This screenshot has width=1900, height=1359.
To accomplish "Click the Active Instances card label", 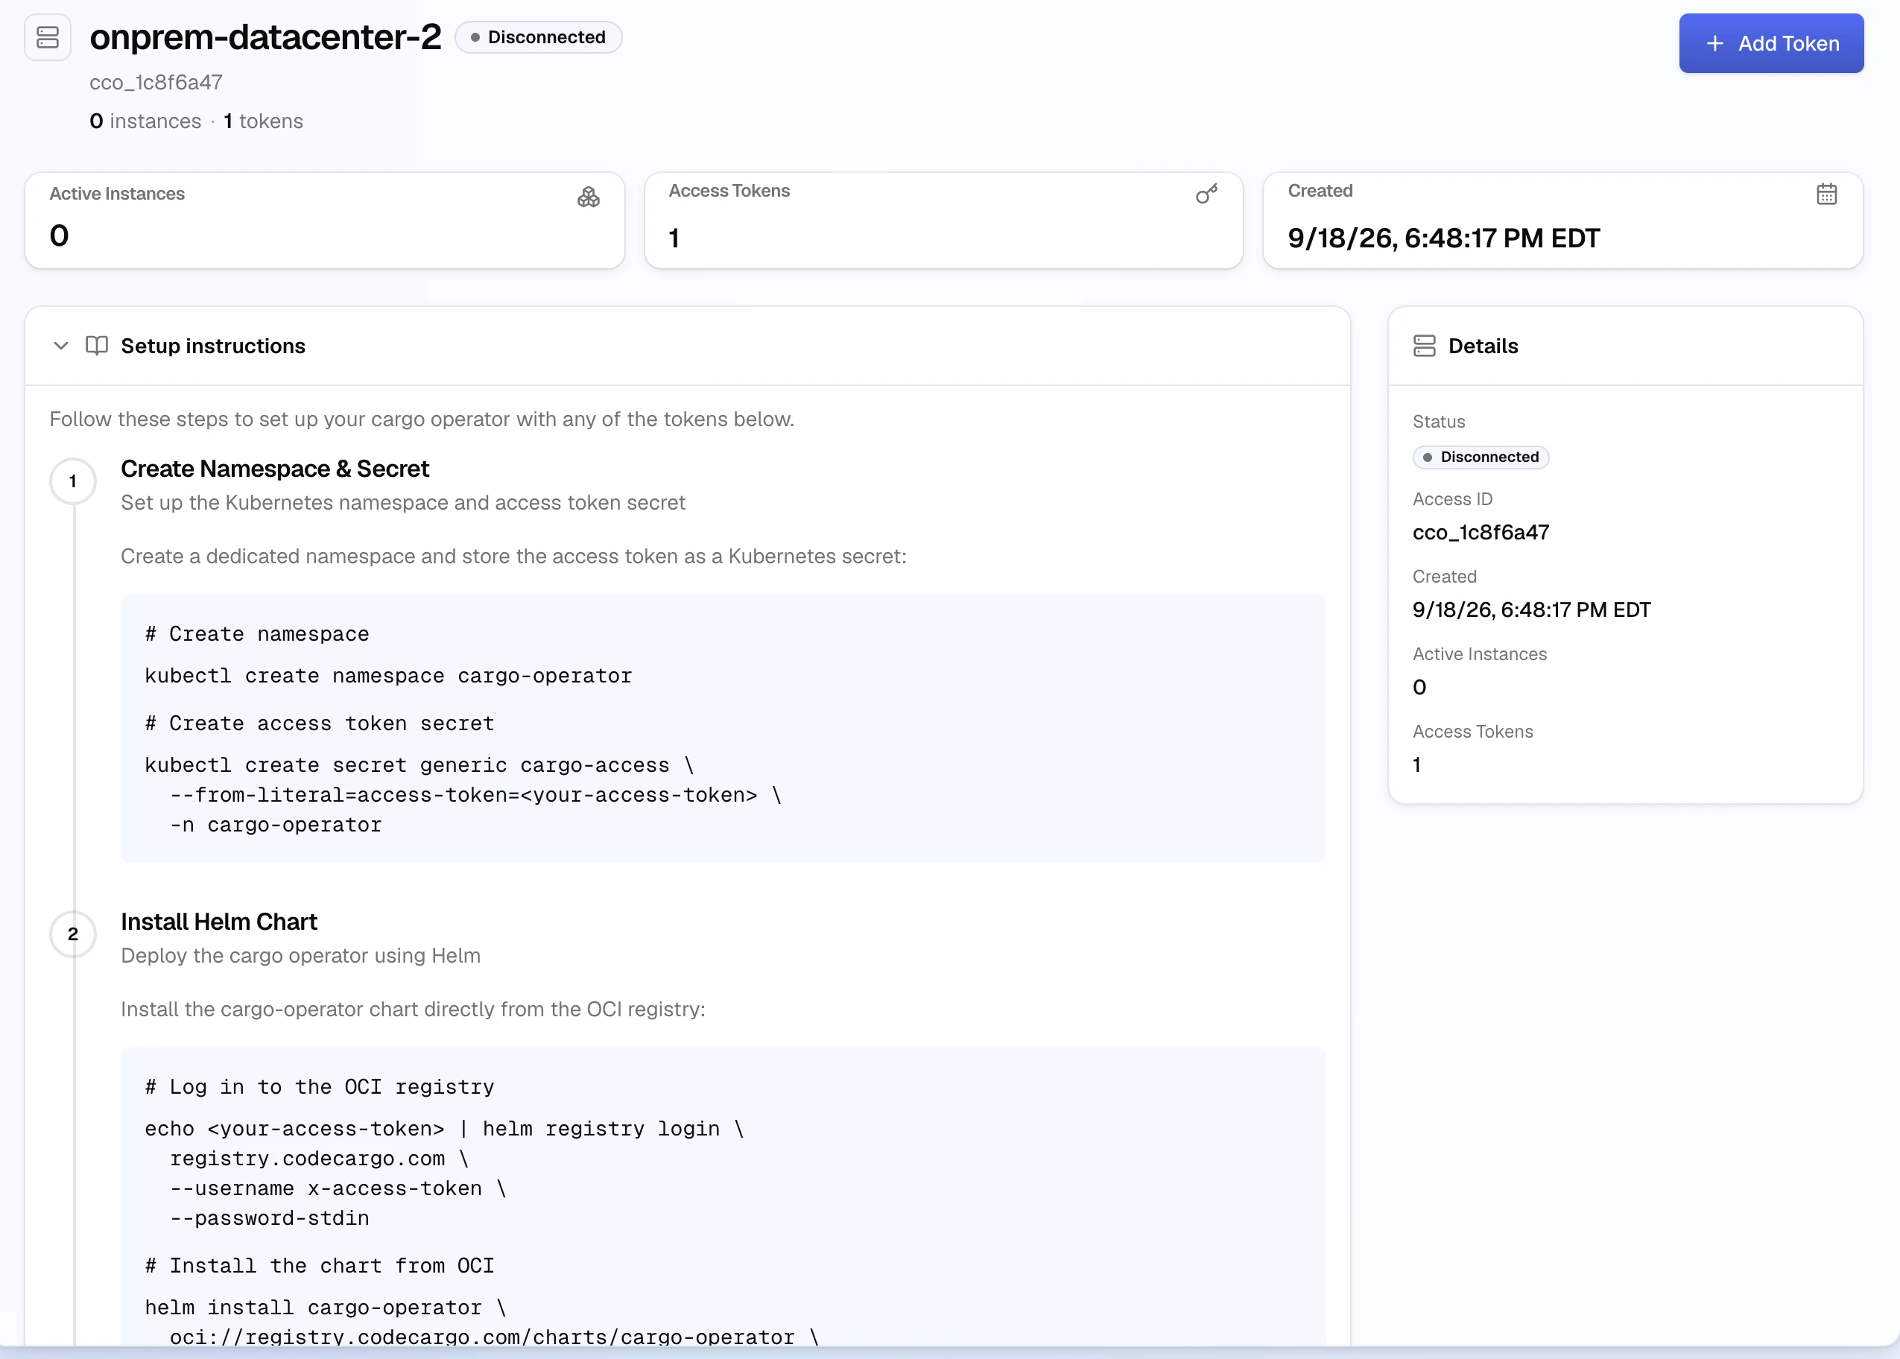I will [117, 193].
